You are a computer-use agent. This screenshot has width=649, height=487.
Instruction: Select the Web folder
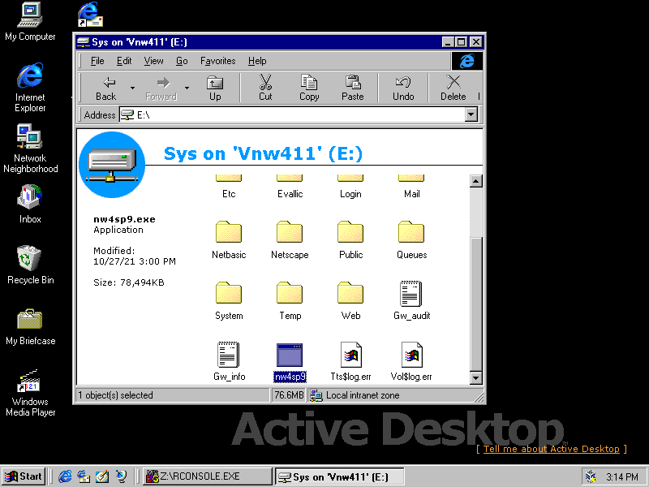point(350,300)
